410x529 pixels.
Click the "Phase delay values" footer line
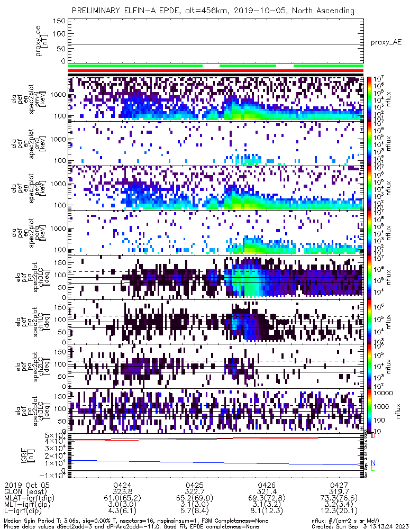pos(132,526)
